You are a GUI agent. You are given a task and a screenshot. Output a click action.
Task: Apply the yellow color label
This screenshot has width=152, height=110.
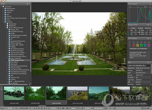click(138, 45)
